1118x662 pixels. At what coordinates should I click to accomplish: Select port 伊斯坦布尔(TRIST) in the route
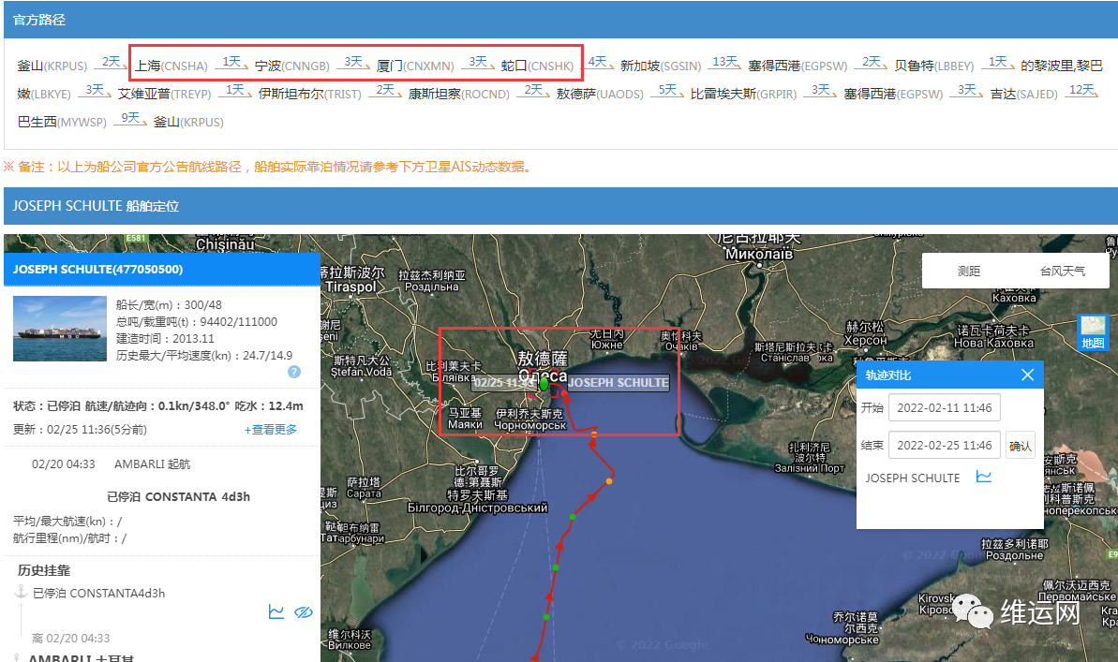coord(309,94)
